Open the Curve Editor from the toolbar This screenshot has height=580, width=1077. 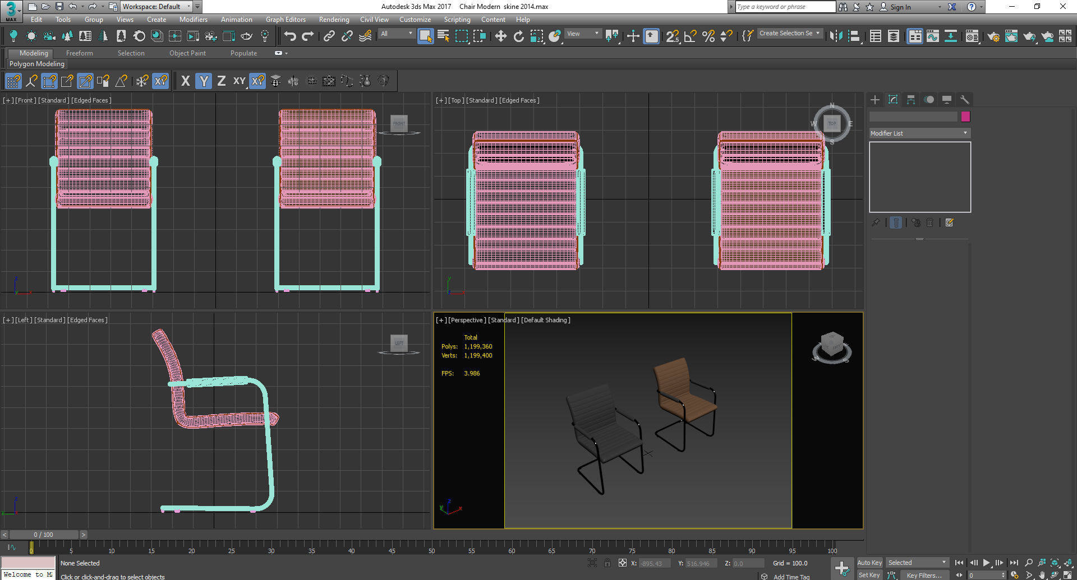pos(933,36)
